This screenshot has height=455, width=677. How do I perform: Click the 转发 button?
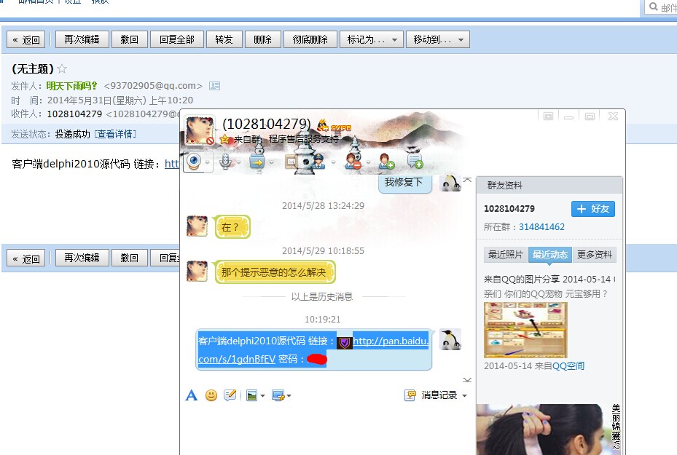(x=224, y=40)
